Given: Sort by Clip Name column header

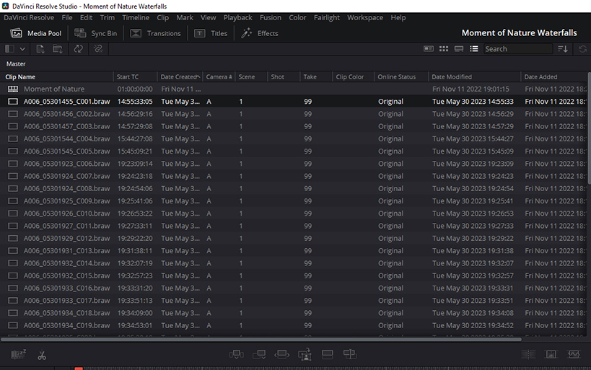Looking at the screenshot, I should 56,77.
